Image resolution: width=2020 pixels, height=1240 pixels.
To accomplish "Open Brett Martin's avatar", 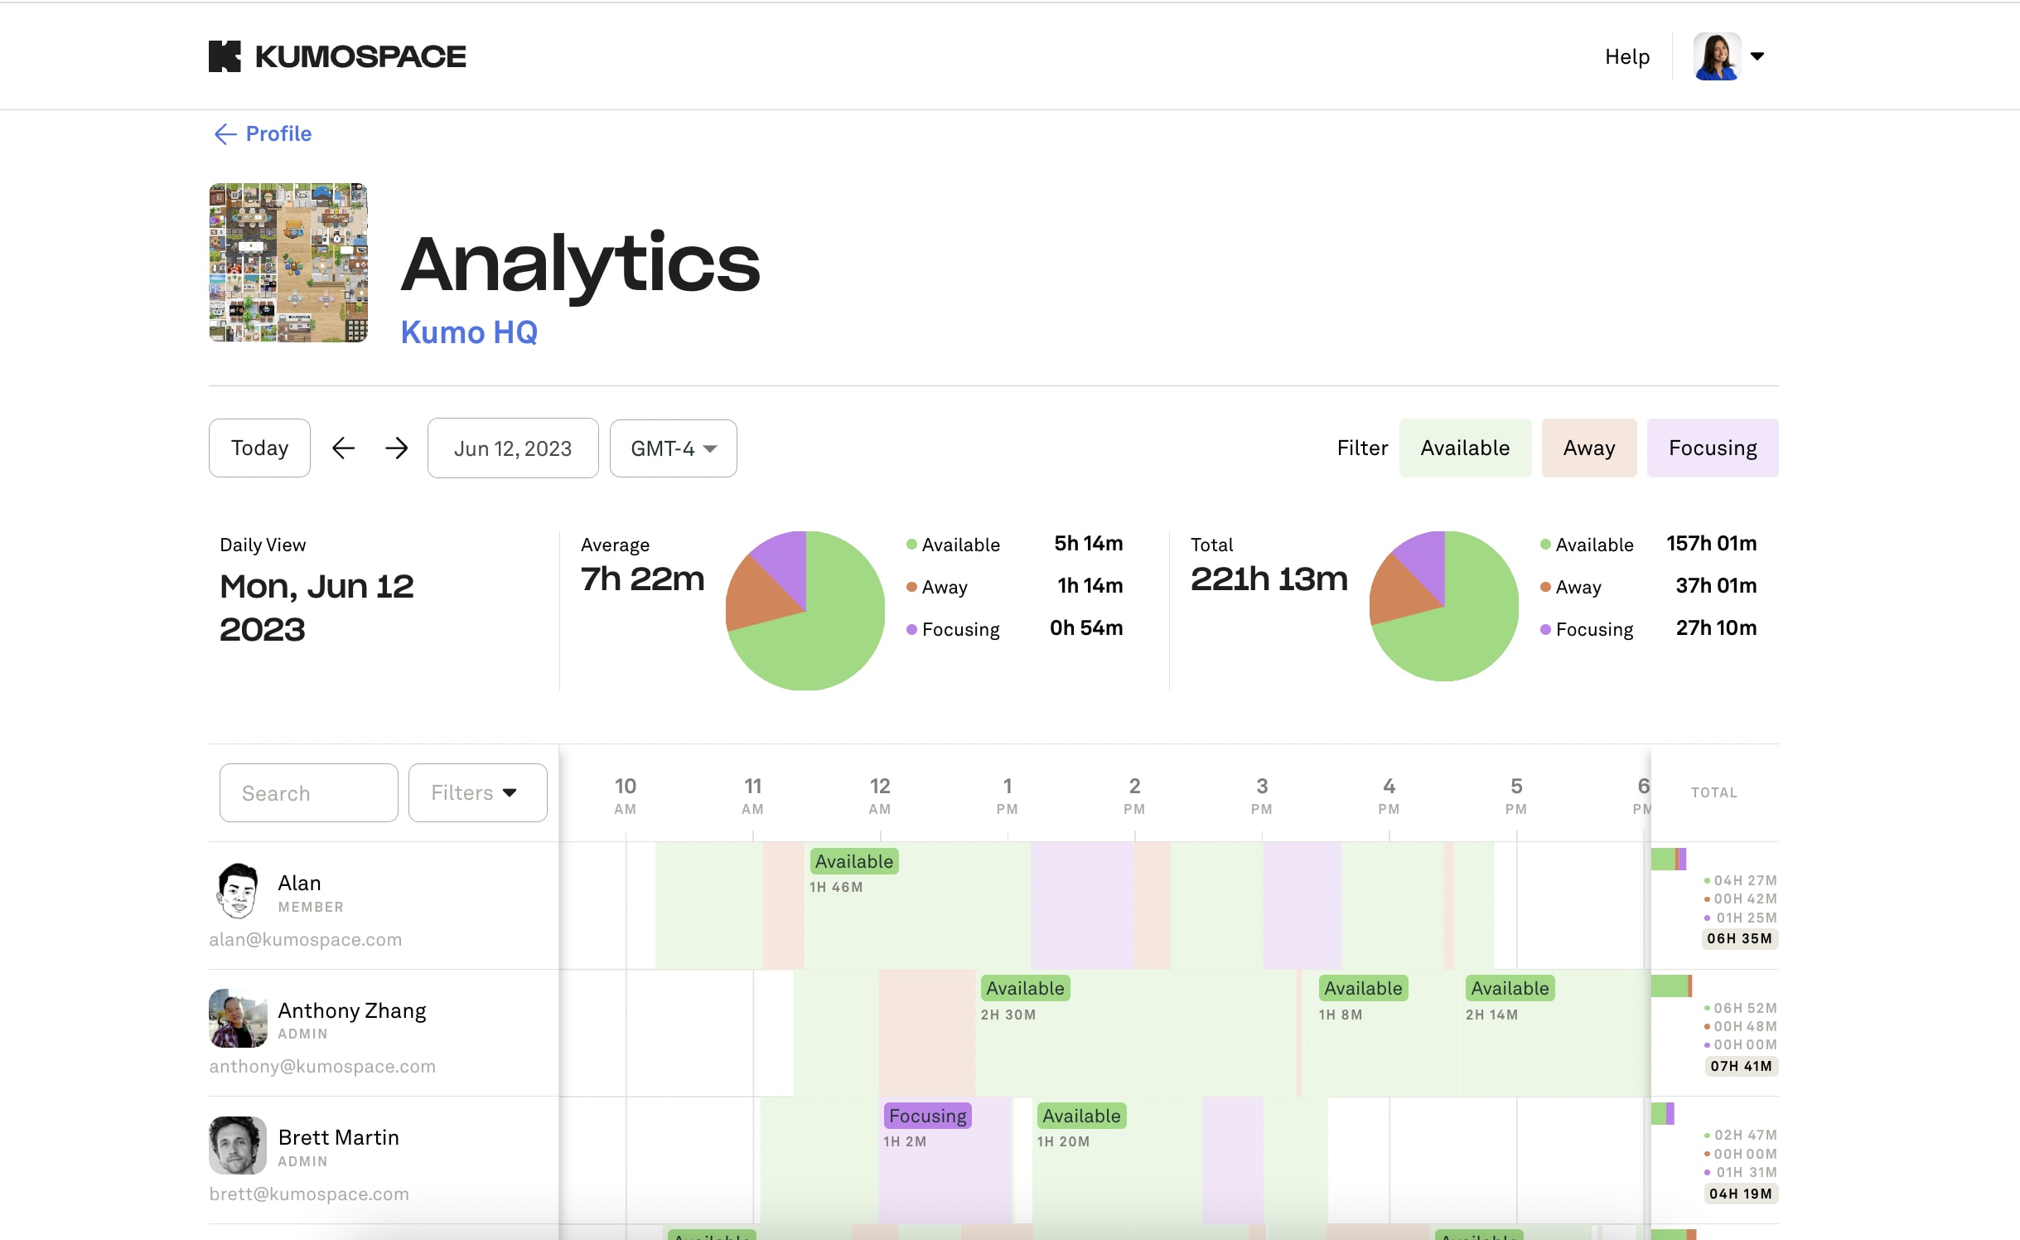I will (x=238, y=1145).
